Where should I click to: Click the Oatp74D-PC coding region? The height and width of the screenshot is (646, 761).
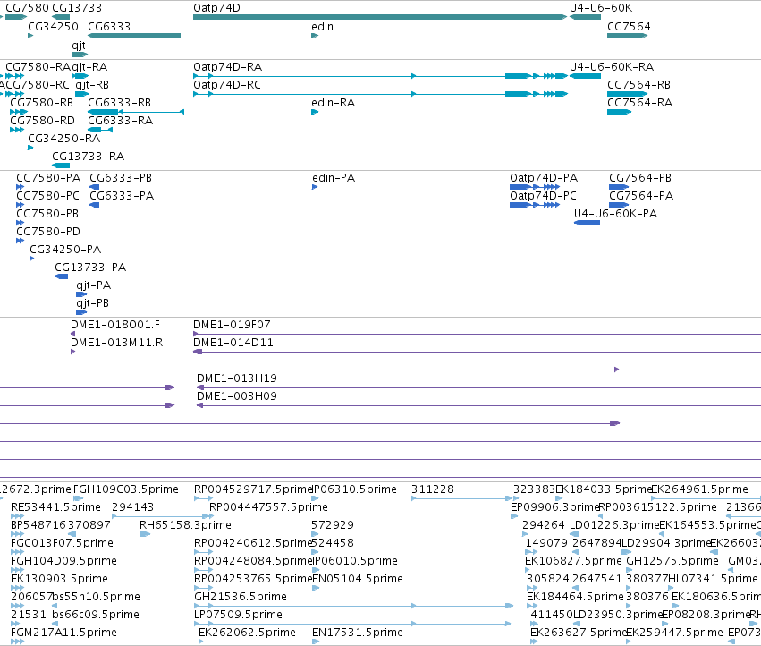pos(535,205)
